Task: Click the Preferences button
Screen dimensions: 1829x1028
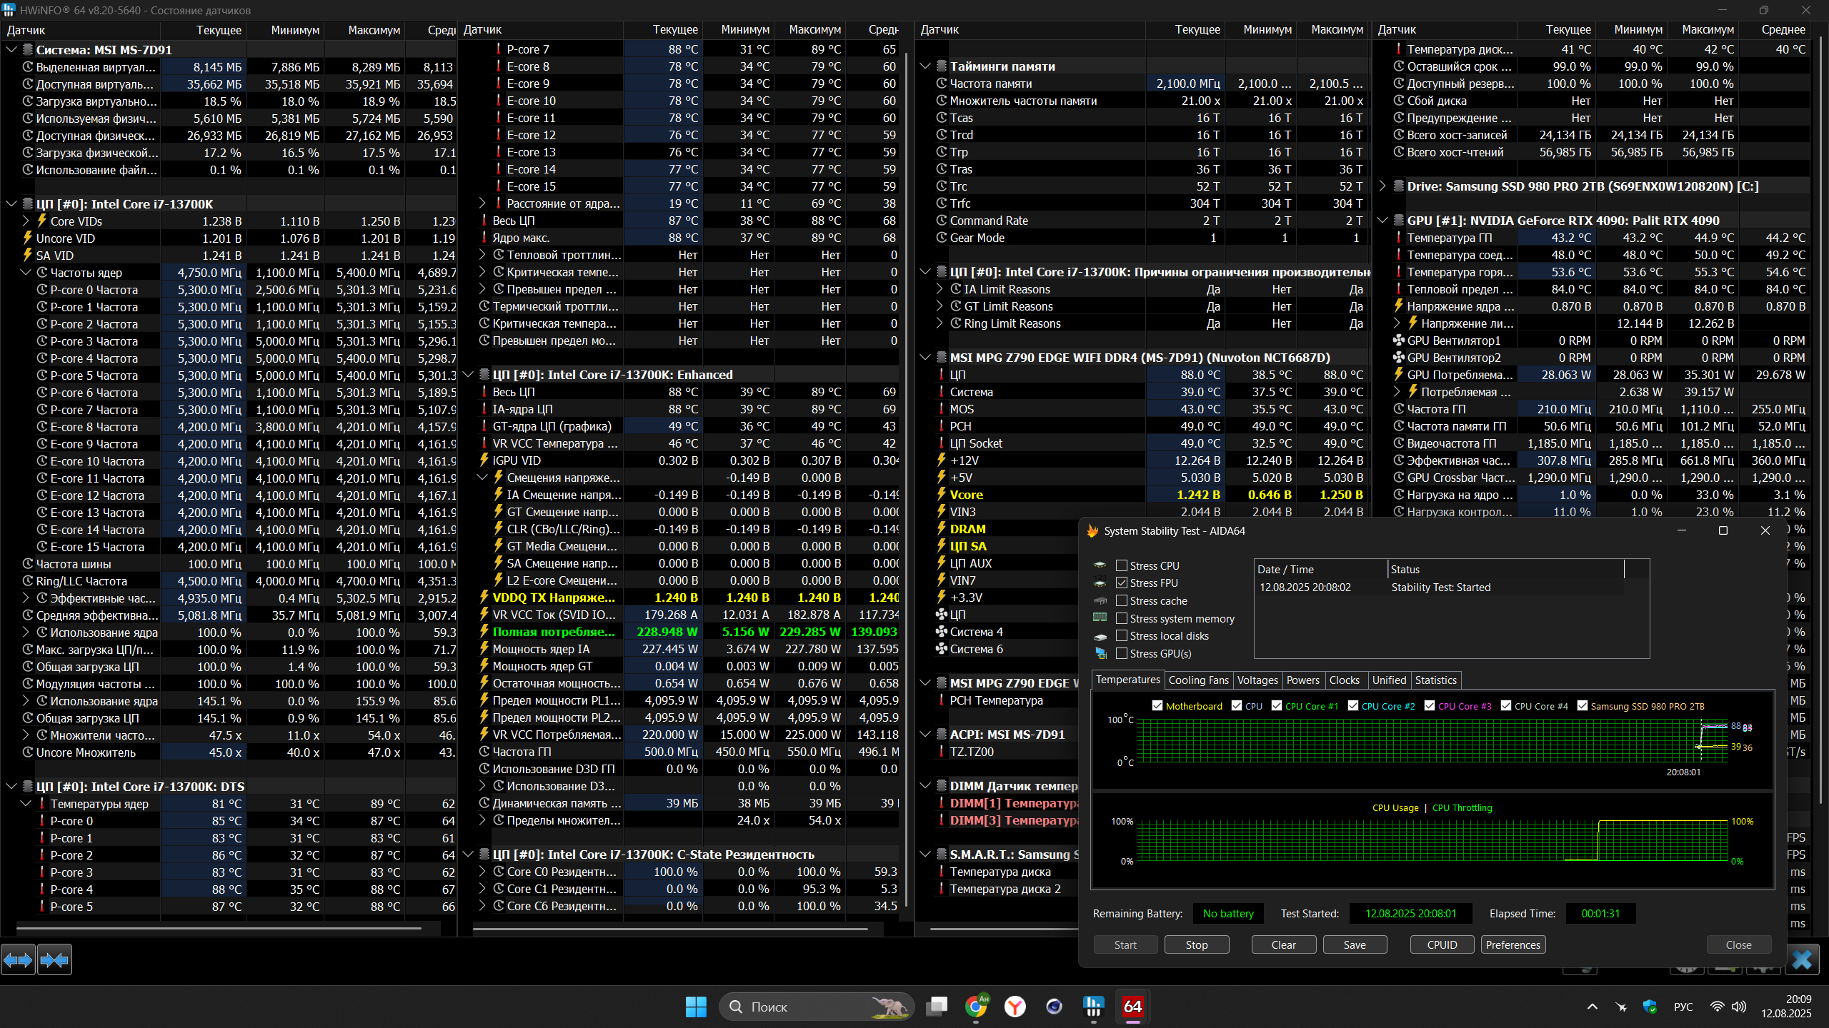Action: tap(1512, 944)
